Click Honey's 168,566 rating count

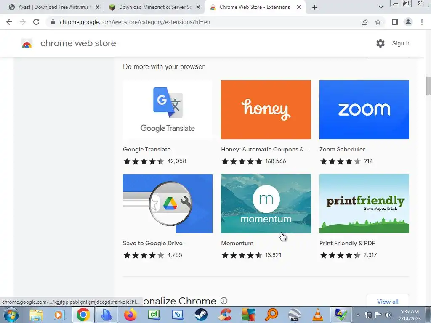click(275, 161)
